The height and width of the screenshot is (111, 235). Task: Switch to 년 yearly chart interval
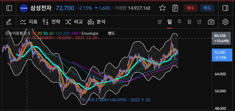(199, 22)
